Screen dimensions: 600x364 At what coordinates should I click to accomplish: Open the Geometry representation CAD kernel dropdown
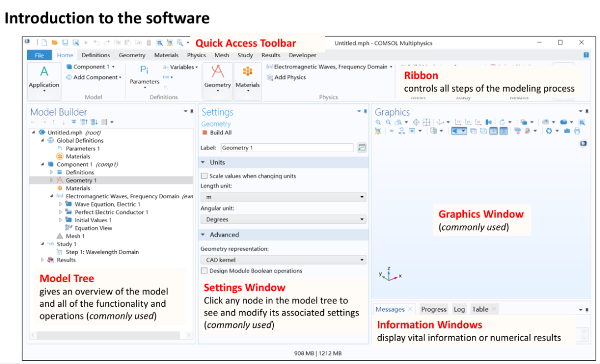[283, 260]
